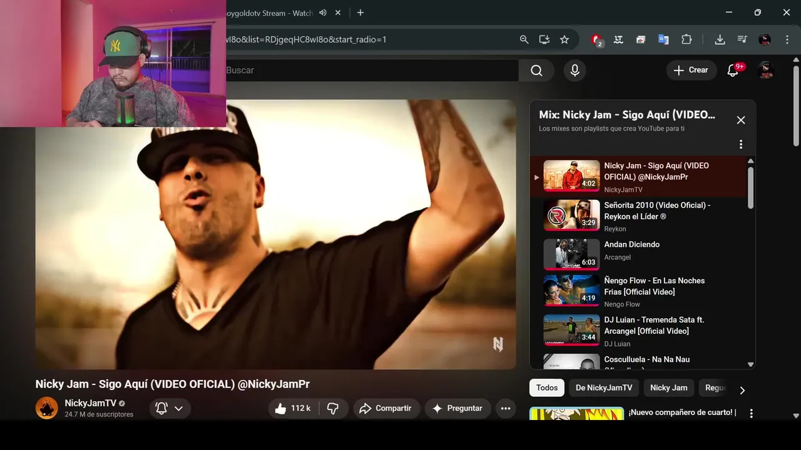
Task: Close the Mix playlist panel
Action: tap(741, 120)
